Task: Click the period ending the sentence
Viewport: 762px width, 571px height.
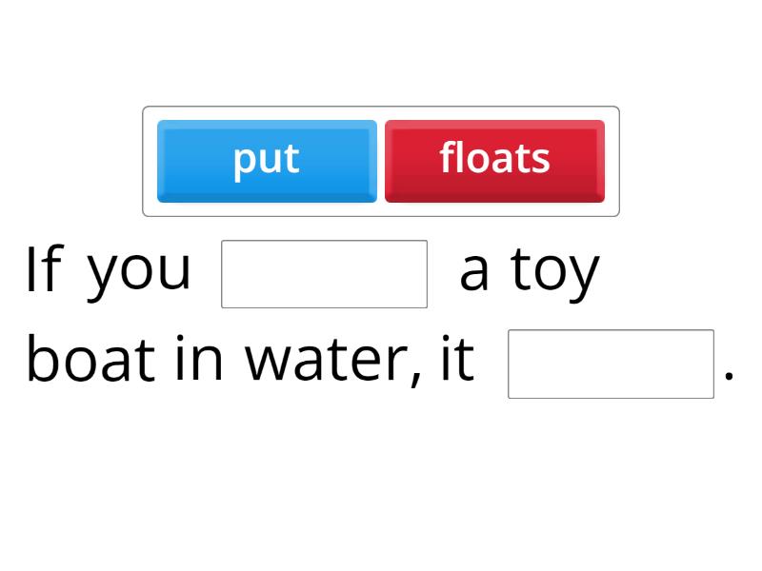Action: [729, 376]
